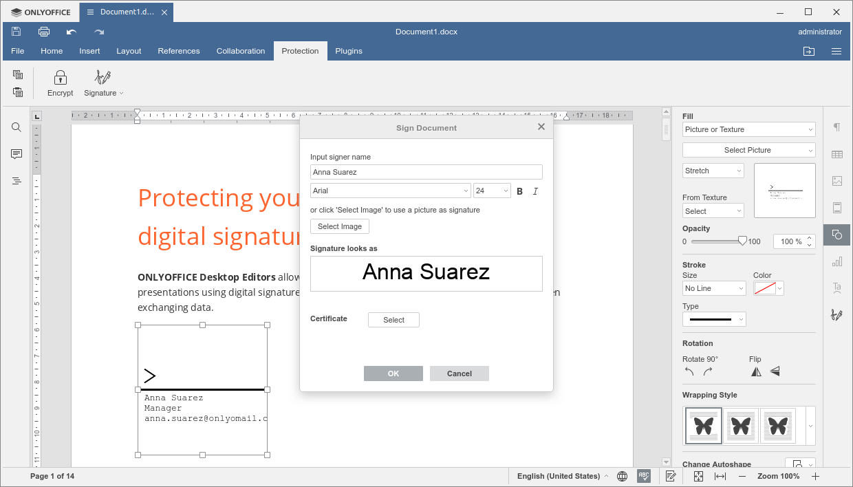This screenshot has width=853, height=487.
Task: Click the Navigation headings icon in left sidebar
Action: coord(16,181)
